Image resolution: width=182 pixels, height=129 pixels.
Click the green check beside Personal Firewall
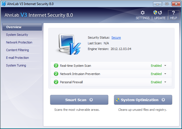(56, 82)
